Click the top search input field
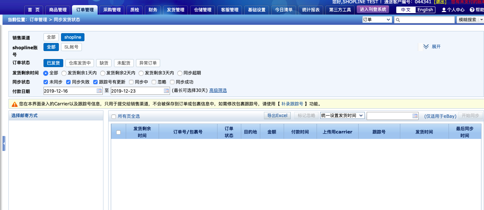 424,20
